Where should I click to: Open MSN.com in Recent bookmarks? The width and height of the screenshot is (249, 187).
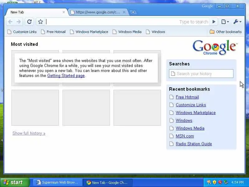coord(185,136)
